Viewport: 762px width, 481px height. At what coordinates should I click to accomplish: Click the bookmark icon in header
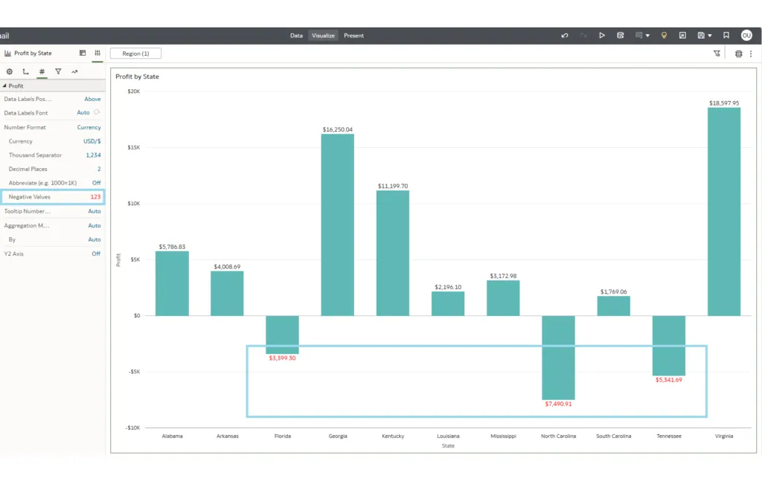726,35
